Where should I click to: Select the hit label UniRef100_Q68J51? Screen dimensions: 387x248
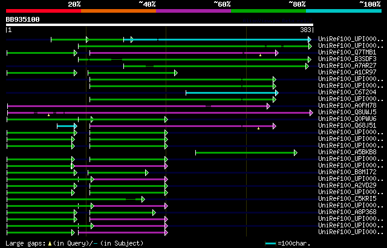(x=347, y=126)
